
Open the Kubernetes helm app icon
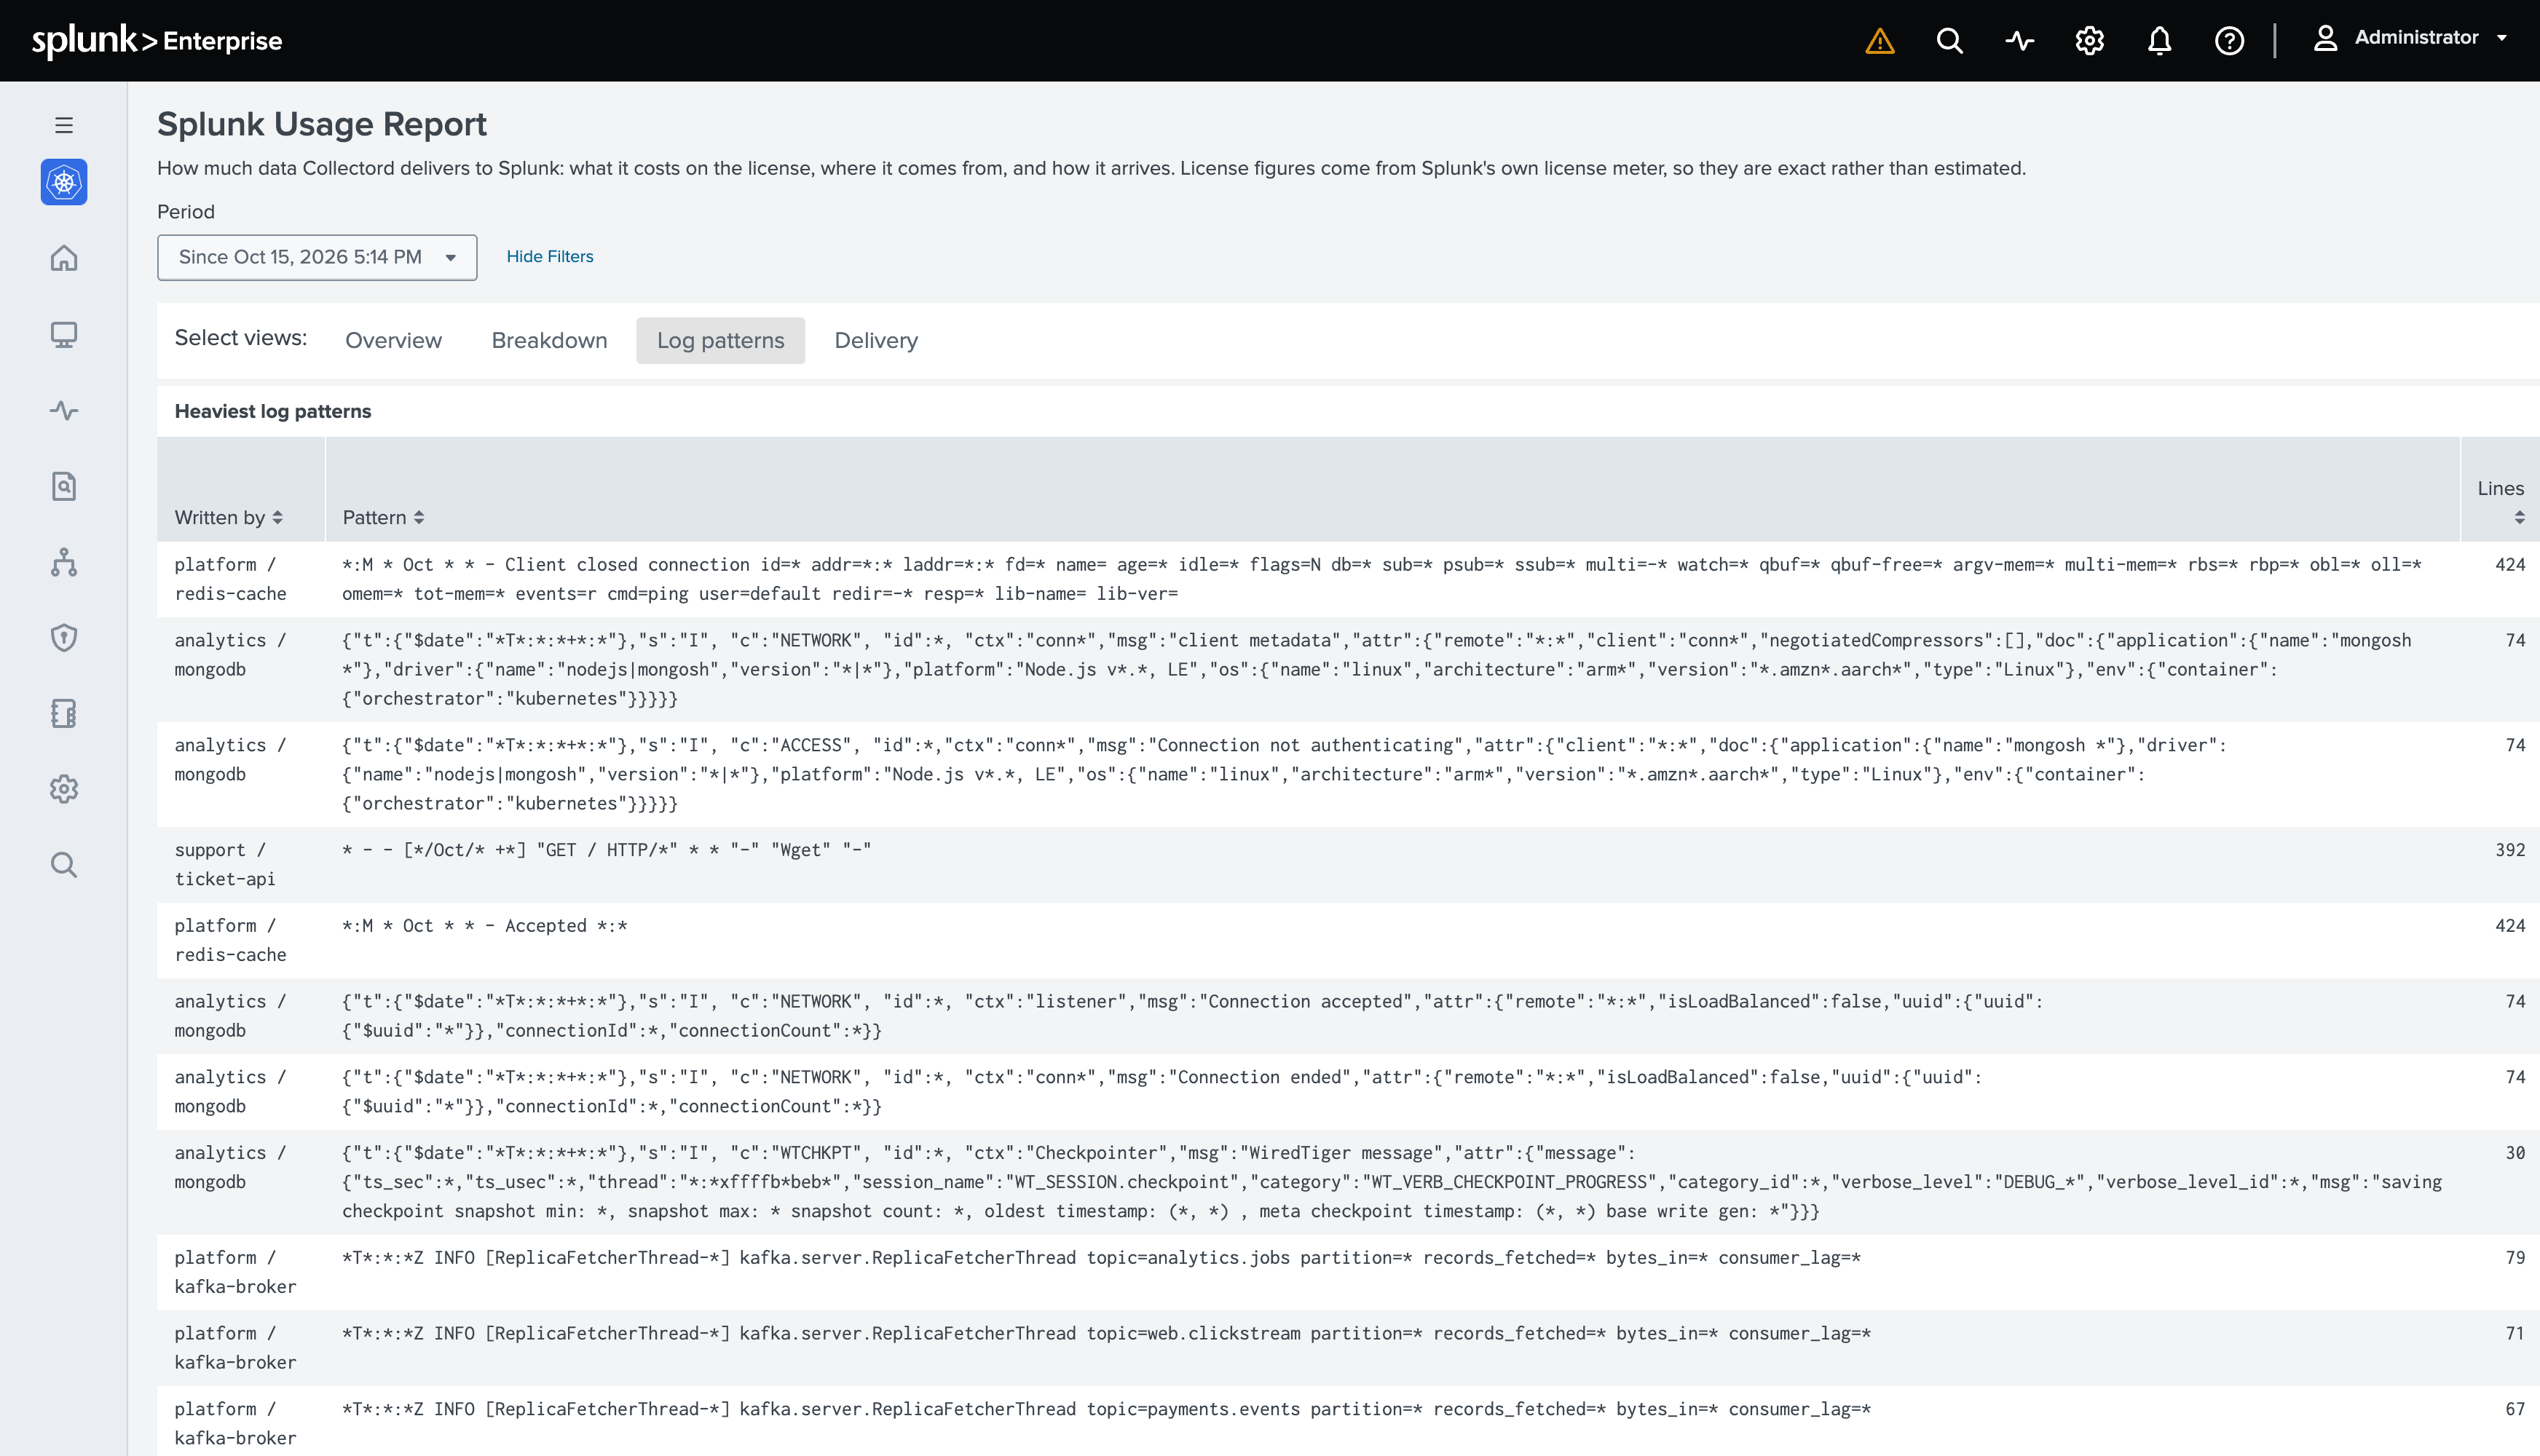coord(64,182)
